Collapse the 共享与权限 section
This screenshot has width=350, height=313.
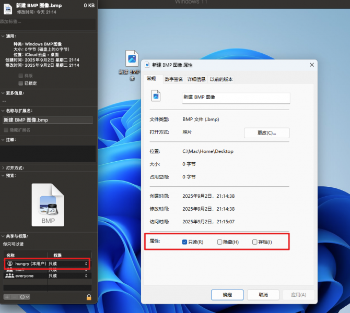click(x=3, y=236)
